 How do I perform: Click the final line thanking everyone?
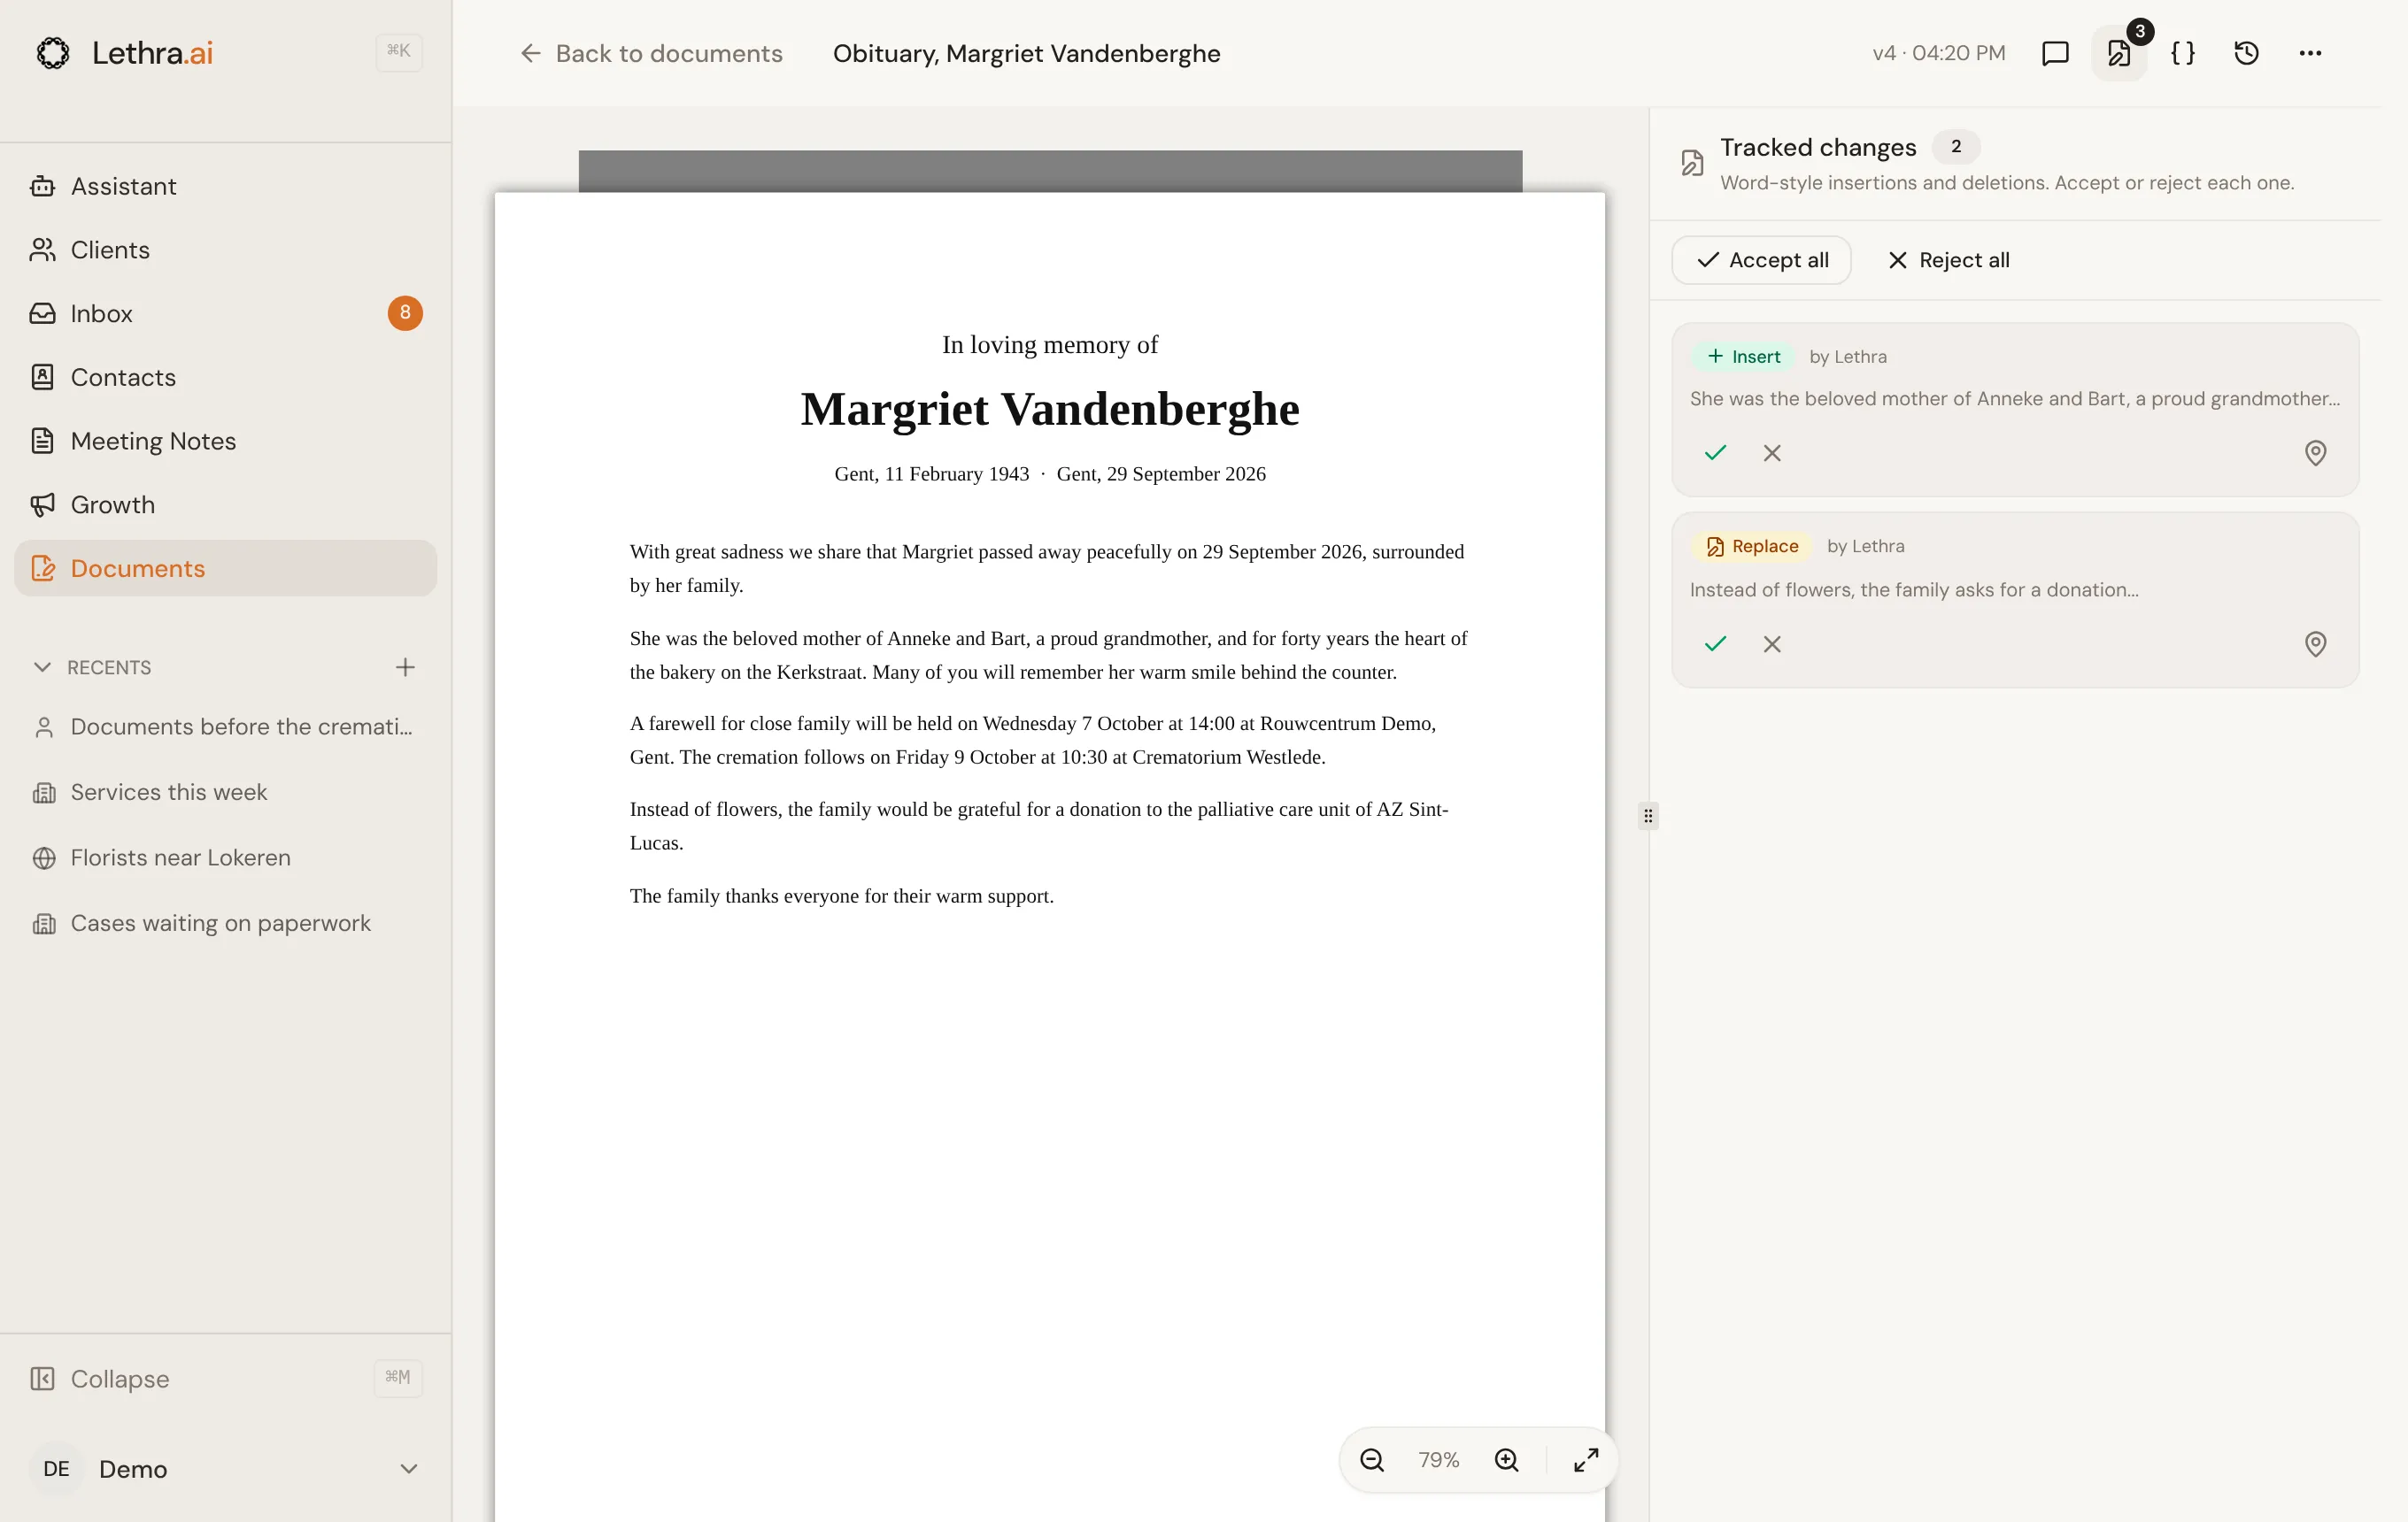[841, 896]
